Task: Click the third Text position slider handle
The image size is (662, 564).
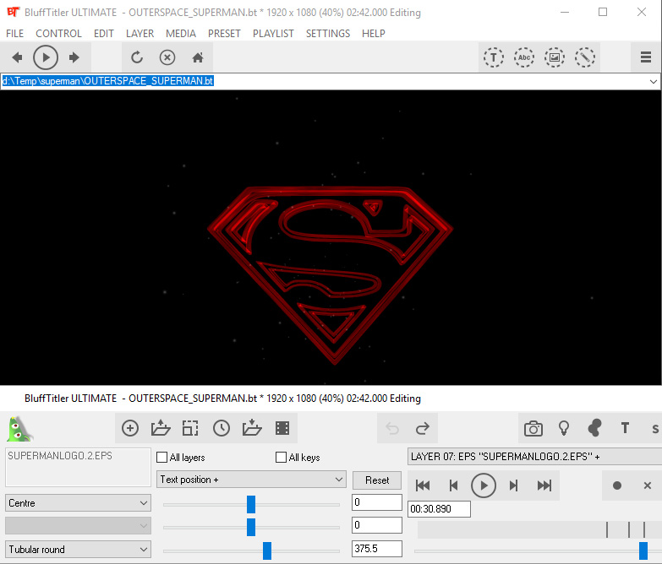Action: pos(267,550)
